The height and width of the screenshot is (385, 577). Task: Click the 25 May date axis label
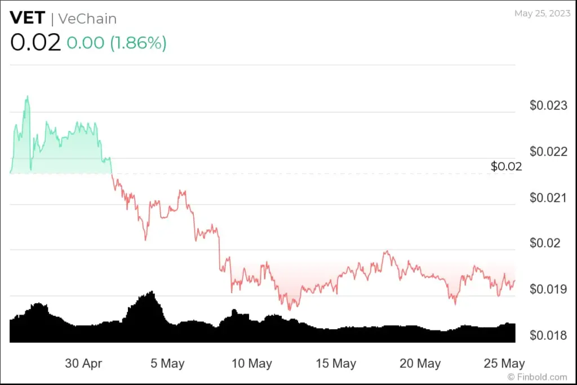[504, 364]
